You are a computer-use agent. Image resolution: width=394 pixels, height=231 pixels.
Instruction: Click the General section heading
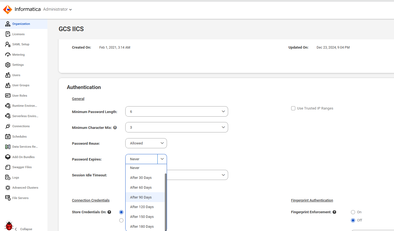coord(78,99)
